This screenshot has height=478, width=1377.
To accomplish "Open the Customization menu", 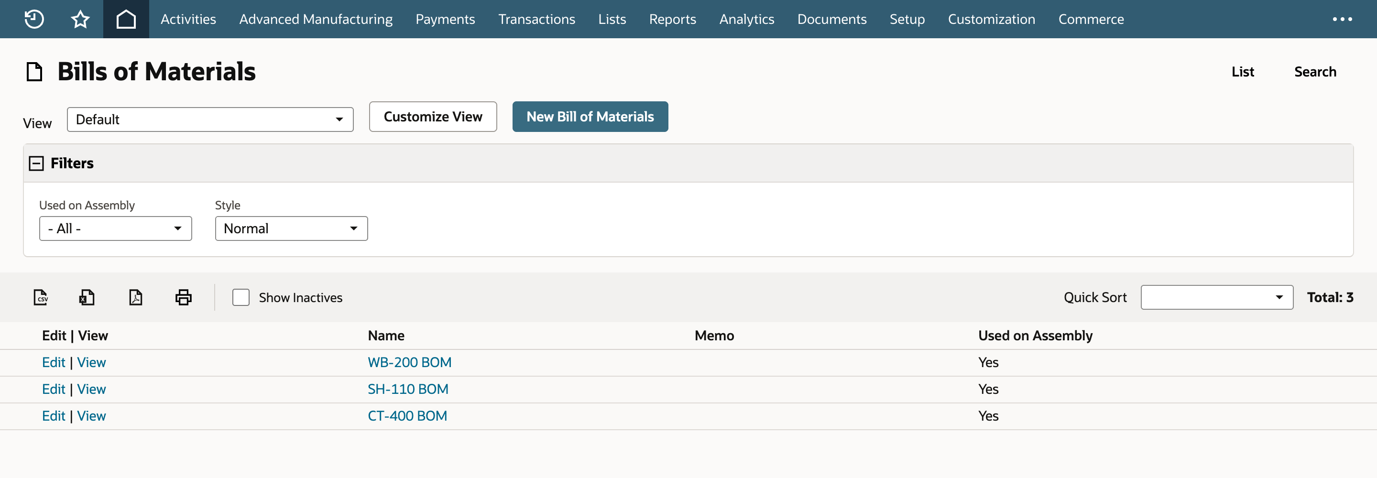I will tap(992, 19).
